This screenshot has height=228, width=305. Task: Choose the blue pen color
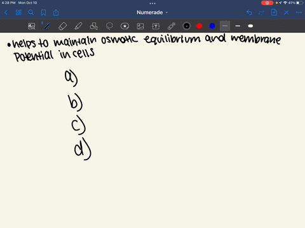click(x=212, y=26)
